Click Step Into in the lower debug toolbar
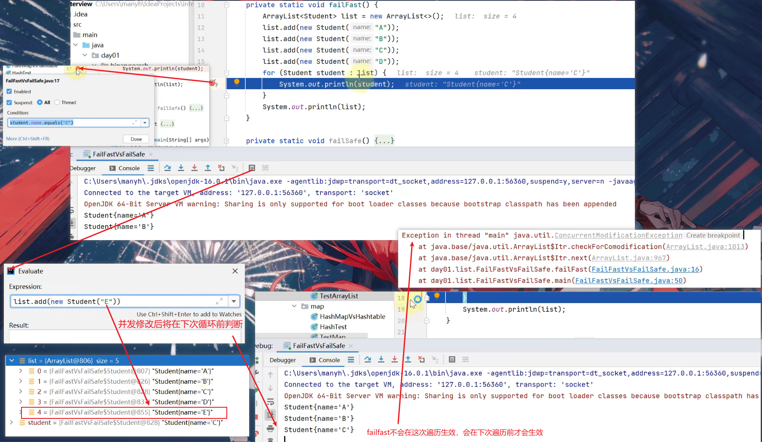This screenshot has width=762, height=442. 381,360
